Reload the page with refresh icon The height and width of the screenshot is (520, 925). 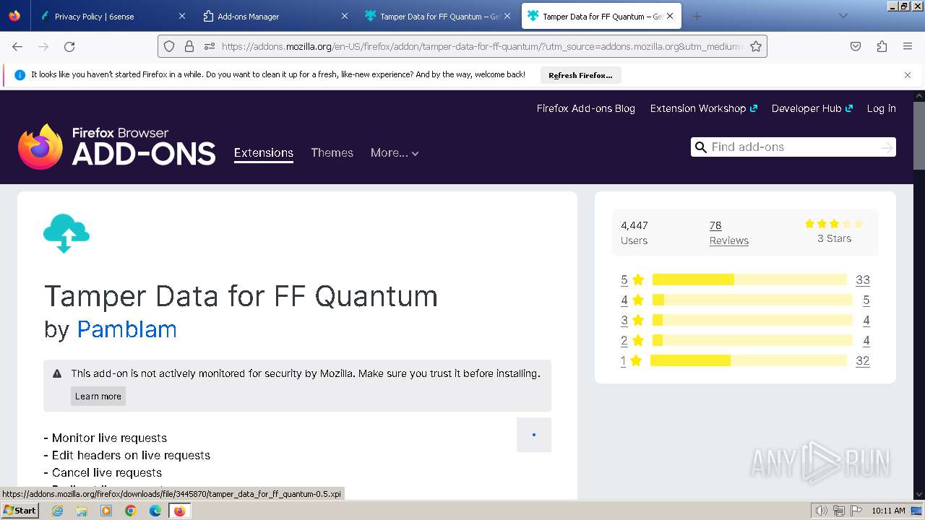point(69,46)
